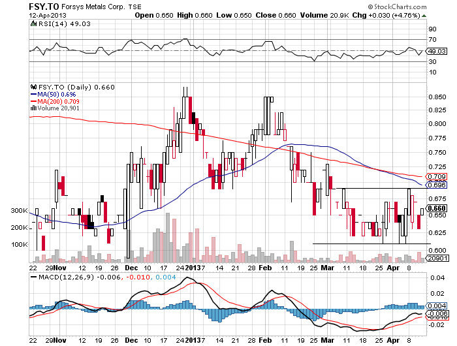
Task: Click the Forsys Metals Corp. company name
Action: coord(94,7)
